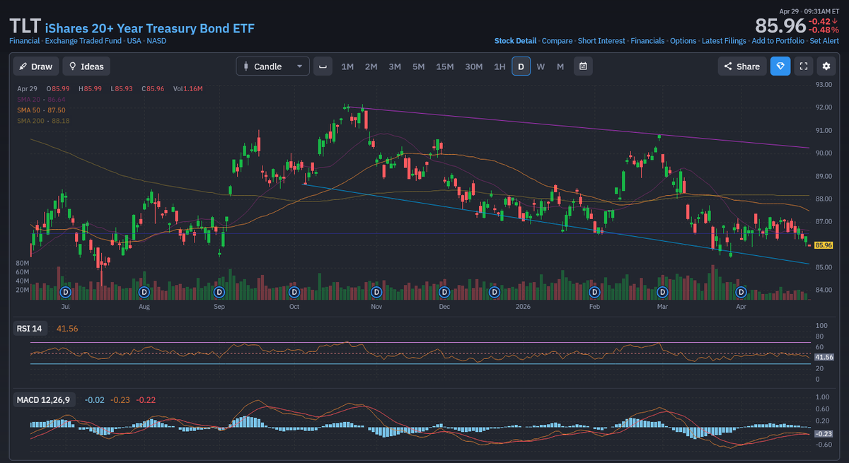The width and height of the screenshot is (849, 463).
Task: Open the calendar date range icon
Action: [583, 66]
